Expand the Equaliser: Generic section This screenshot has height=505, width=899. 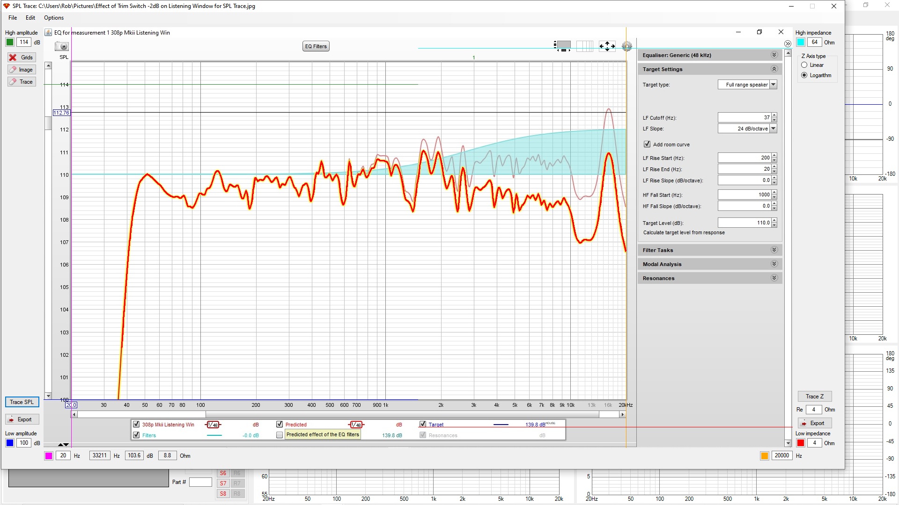[774, 55]
